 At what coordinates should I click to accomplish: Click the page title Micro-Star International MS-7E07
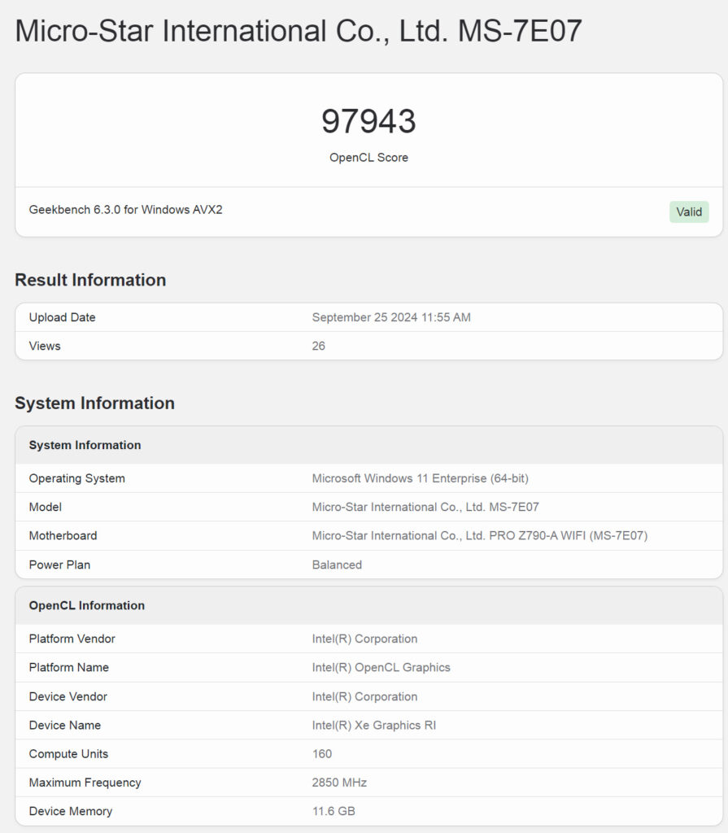pos(299,31)
